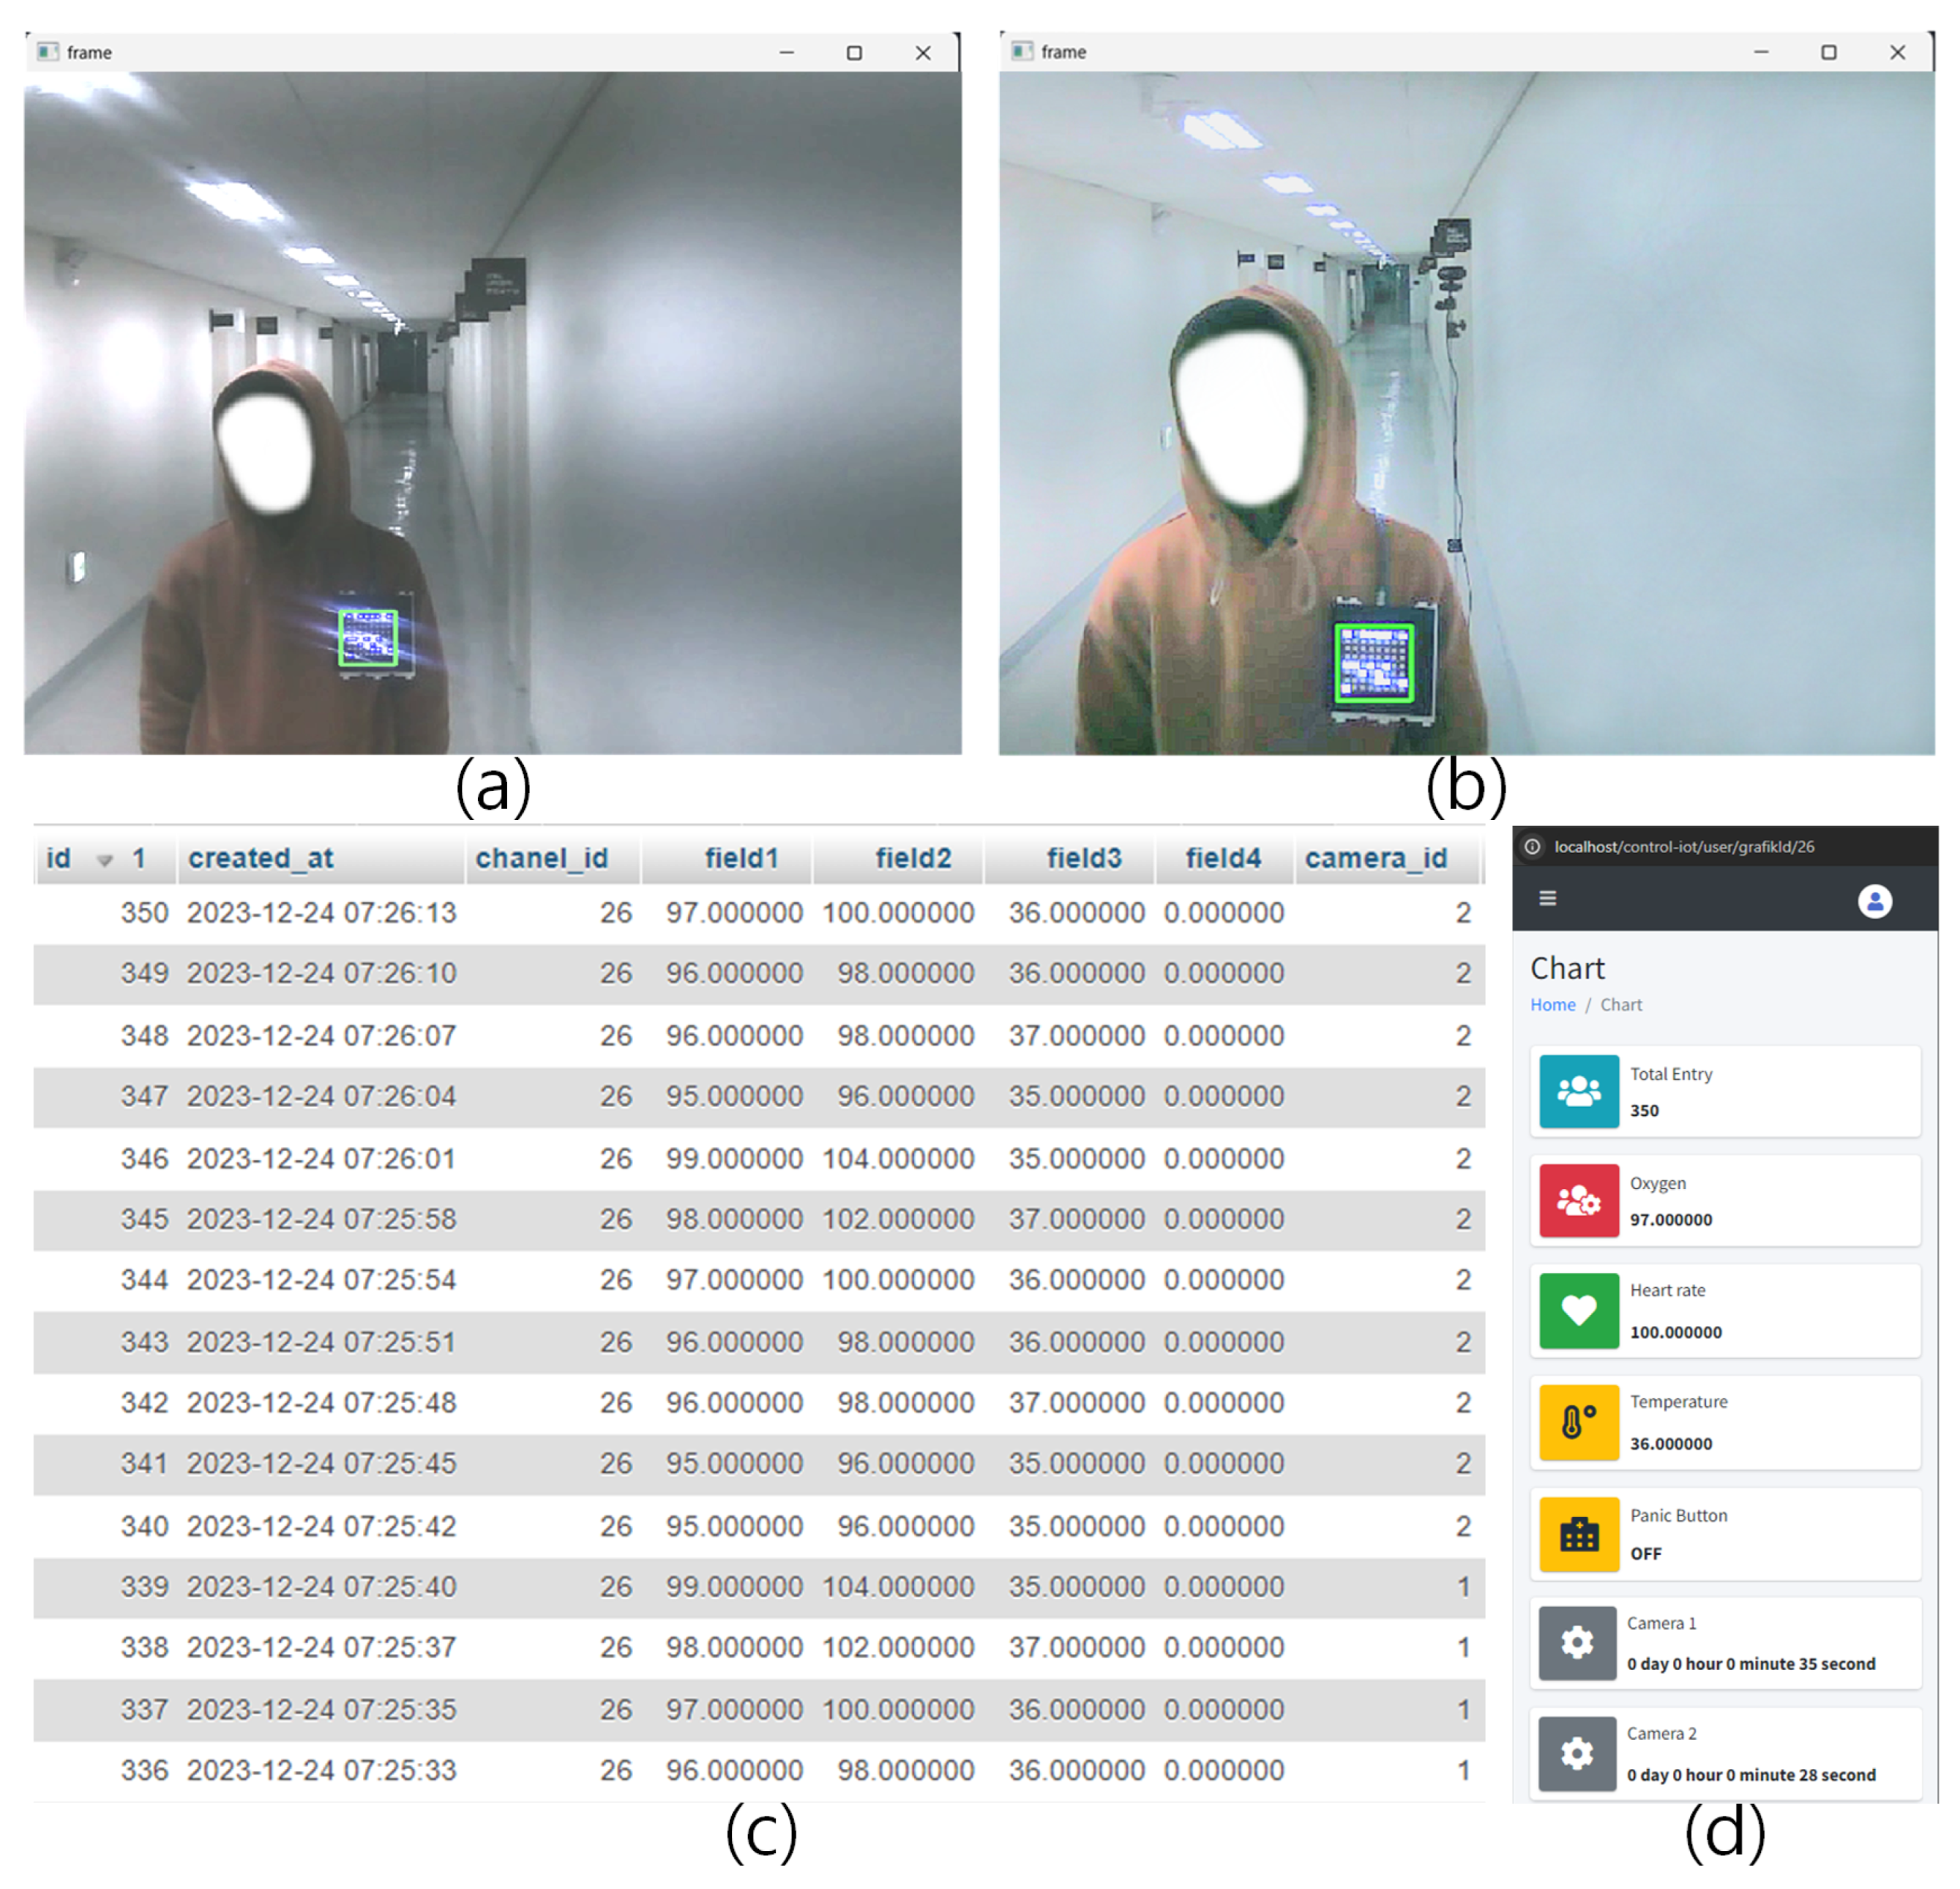
Task: Sort by field3 column header
Action: pos(1084,857)
